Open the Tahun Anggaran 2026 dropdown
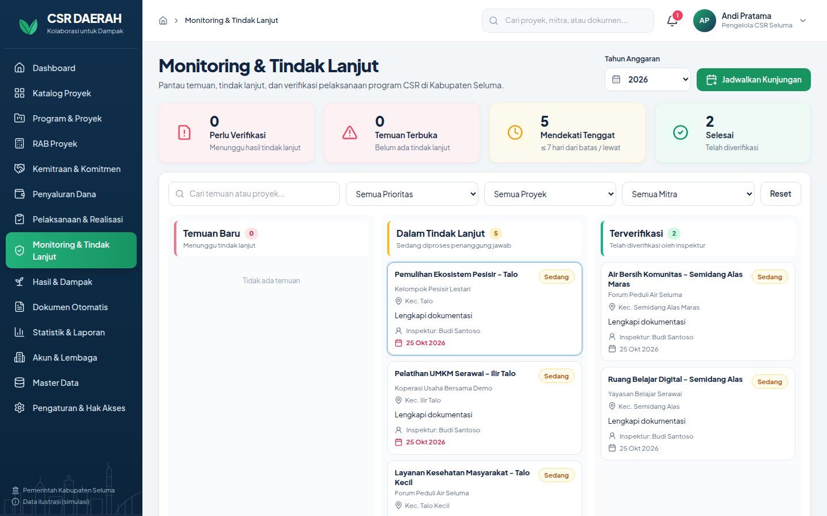Image resolution: width=827 pixels, height=516 pixels. click(x=648, y=80)
